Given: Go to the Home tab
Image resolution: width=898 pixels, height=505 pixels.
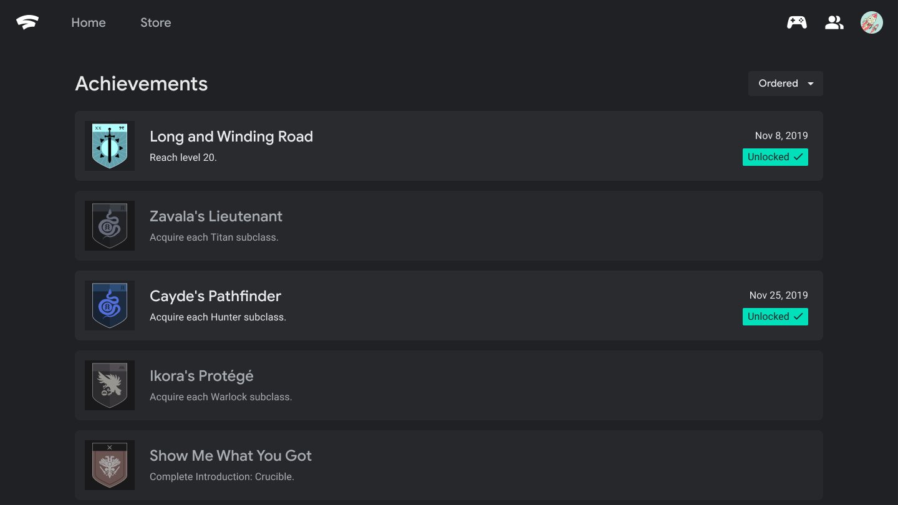Looking at the screenshot, I should [x=89, y=22].
